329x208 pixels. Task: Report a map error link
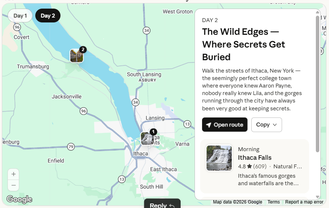click(304, 202)
